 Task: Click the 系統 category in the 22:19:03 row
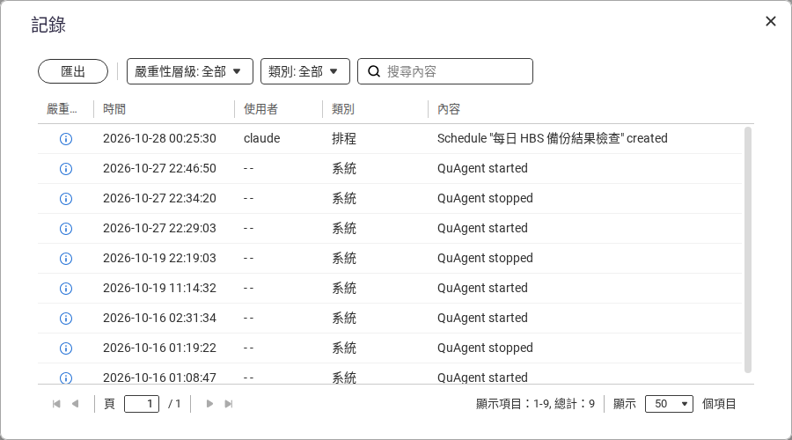coord(344,258)
